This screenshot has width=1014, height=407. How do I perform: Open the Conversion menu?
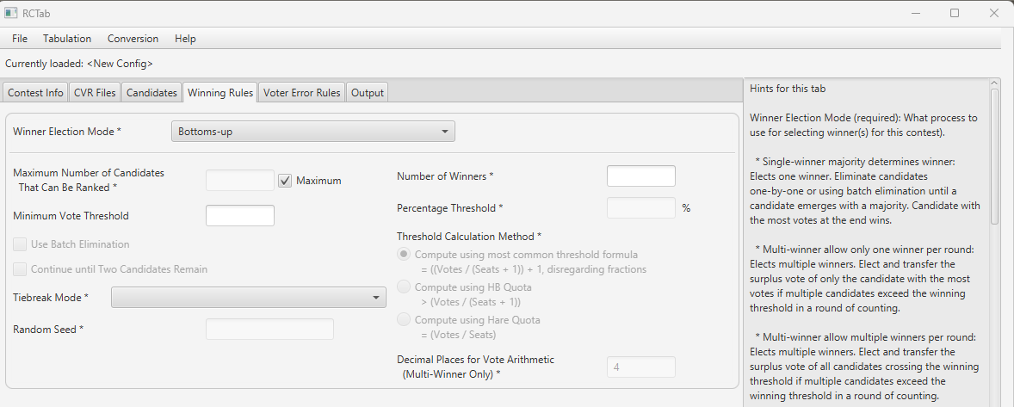point(133,39)
